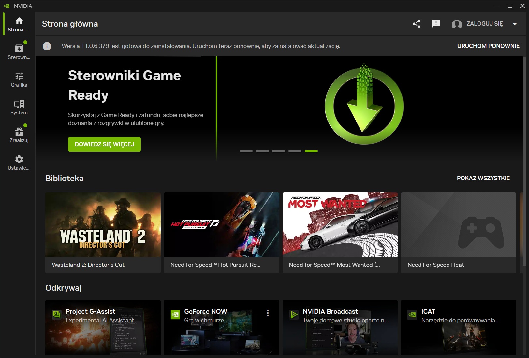Click the DOWIEDZ SIĘ WIĘCEJ button
Viewport: 529px width, 358px height.
tap(104, 144)
